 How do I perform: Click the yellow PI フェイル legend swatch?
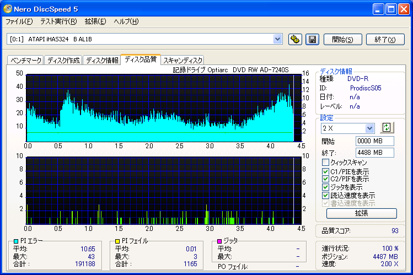(x=117, y=241)
